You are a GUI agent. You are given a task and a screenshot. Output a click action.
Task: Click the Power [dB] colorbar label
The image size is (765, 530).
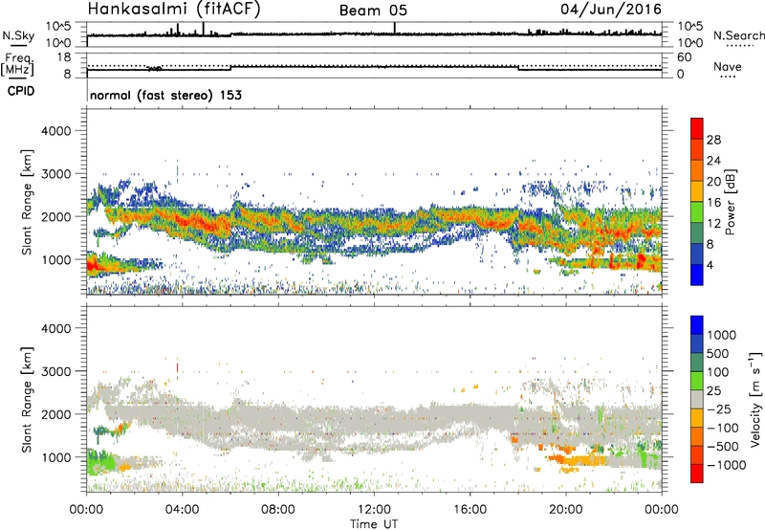coord(730,202)
